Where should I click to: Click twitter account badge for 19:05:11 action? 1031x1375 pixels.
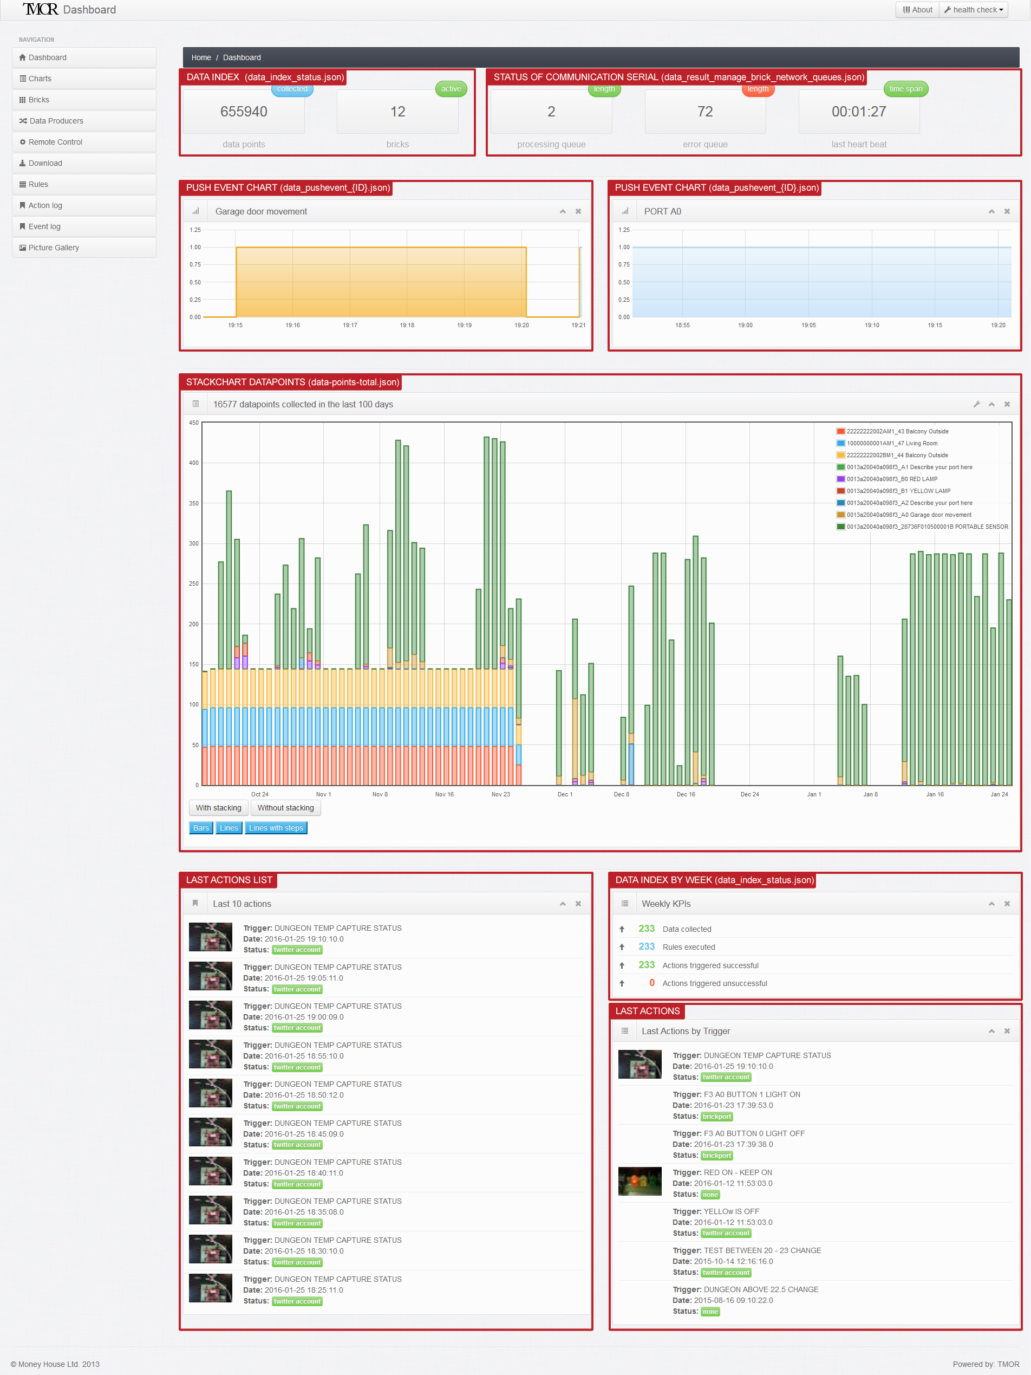click(x=297, y=989)
